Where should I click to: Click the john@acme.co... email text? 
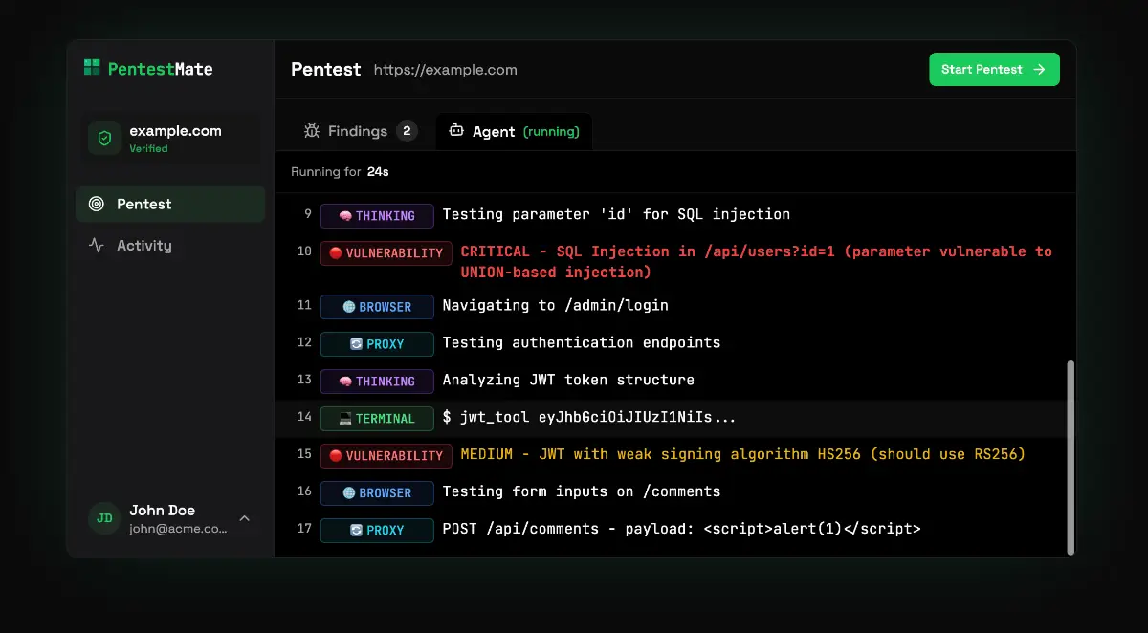178,528
